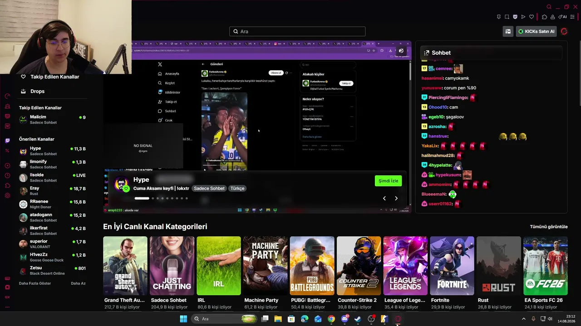Click chat username PiercingIIFlamingo
Screen dimensions: 581x326
[x=448, y=97]
